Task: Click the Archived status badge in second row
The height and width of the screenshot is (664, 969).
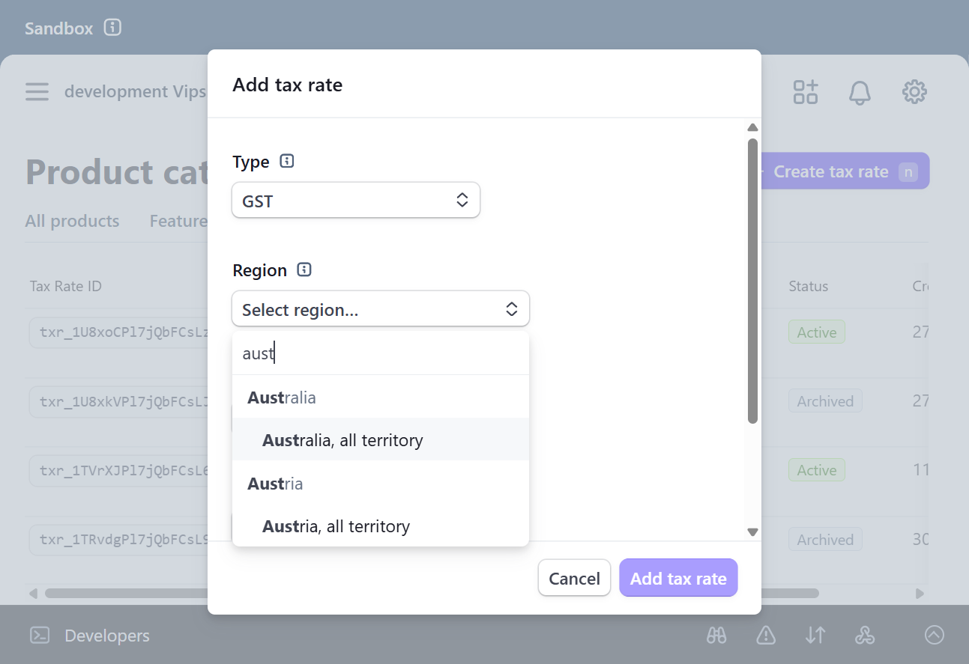Action: coord(825,401)
